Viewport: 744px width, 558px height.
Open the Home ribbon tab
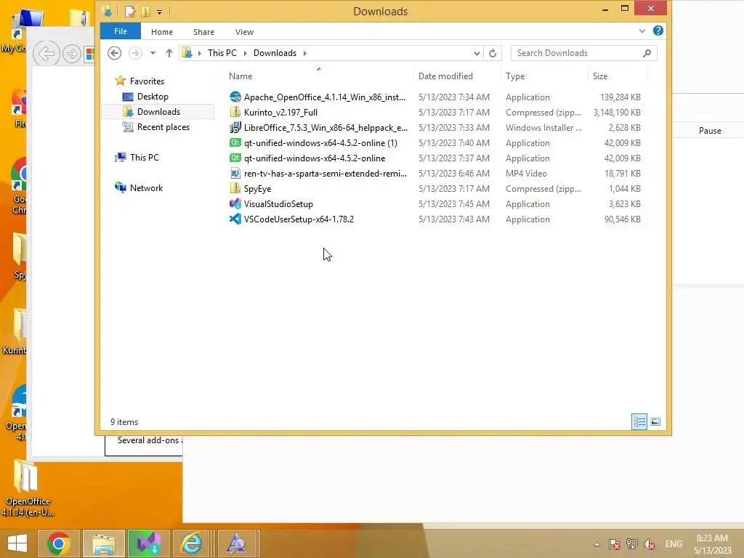point(162,32)
